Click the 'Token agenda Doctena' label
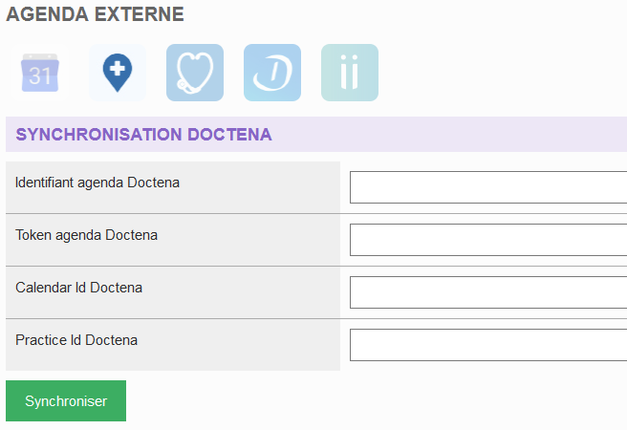The image size is (627, 430). 86,235
